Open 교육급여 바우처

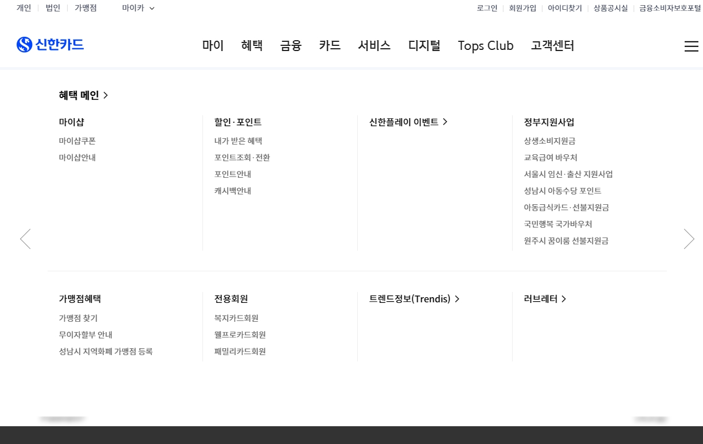pos(550,157)
